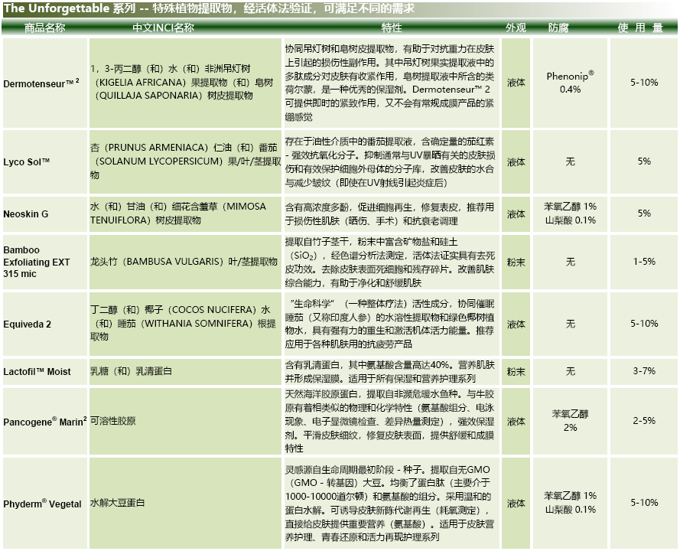
Task: Select 粉末 in the Lactofil Moist row
Action: [516, 372]
